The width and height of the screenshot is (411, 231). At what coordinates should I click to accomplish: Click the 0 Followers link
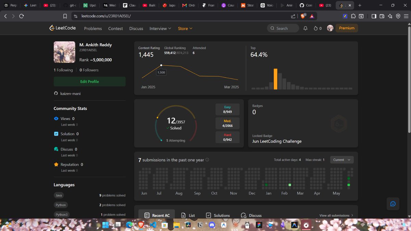(89, 70)
